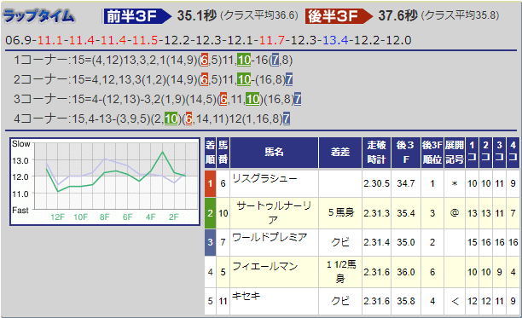Select the 35.1秒 first-half time
This screenshot has height=318, width=522.
click(197, 15)
